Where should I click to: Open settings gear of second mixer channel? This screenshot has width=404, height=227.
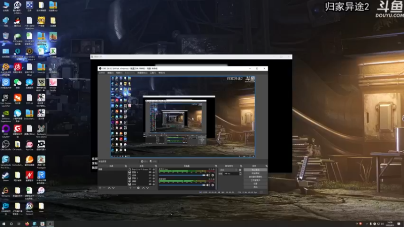coord(213,185)
